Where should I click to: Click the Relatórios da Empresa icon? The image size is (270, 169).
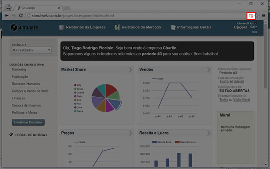[x=62, y=27]
